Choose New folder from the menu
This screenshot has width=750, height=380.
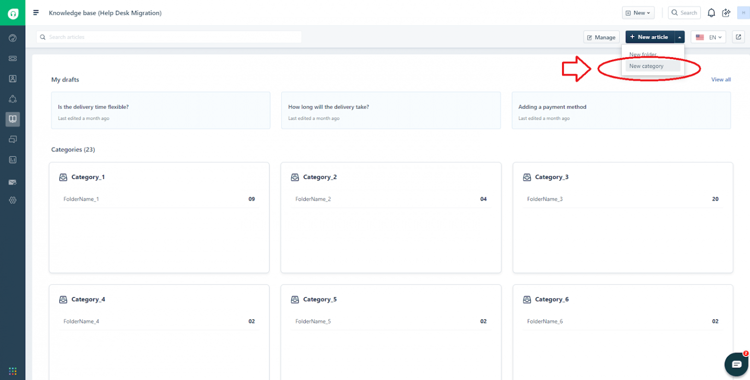(x=642, y=54)
